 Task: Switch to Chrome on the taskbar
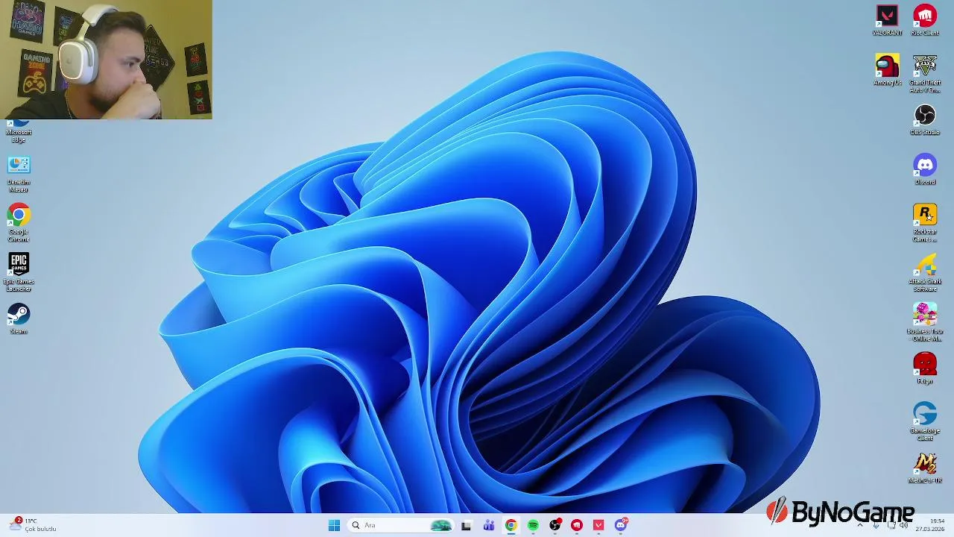click(x=511, y=525)
